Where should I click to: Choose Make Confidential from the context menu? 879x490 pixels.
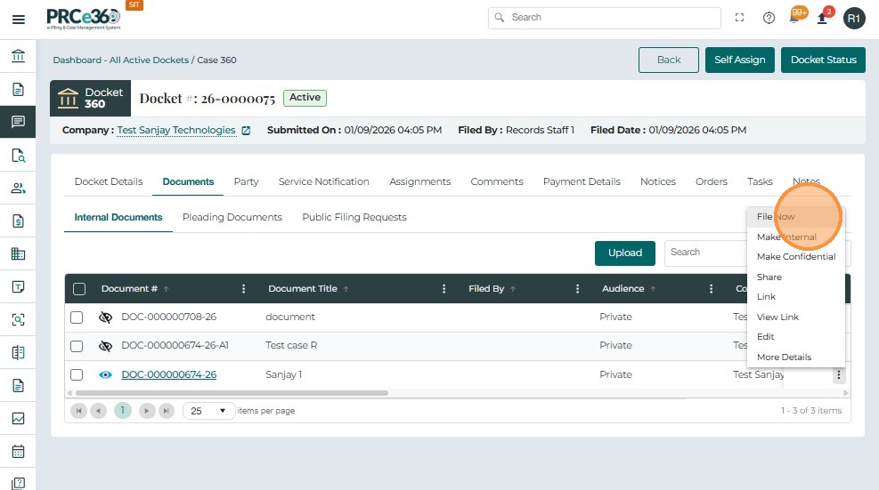[x=795, y=256]
